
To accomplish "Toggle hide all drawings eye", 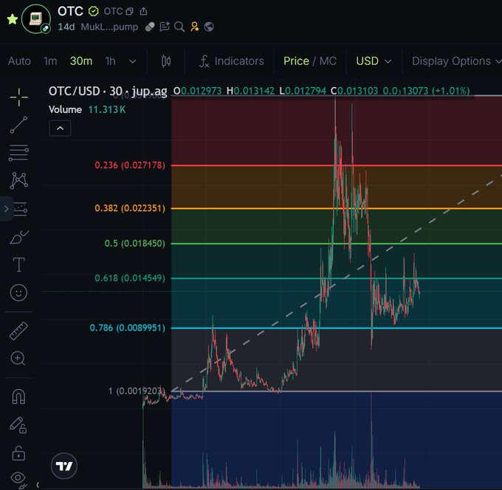I will [18, 479].
